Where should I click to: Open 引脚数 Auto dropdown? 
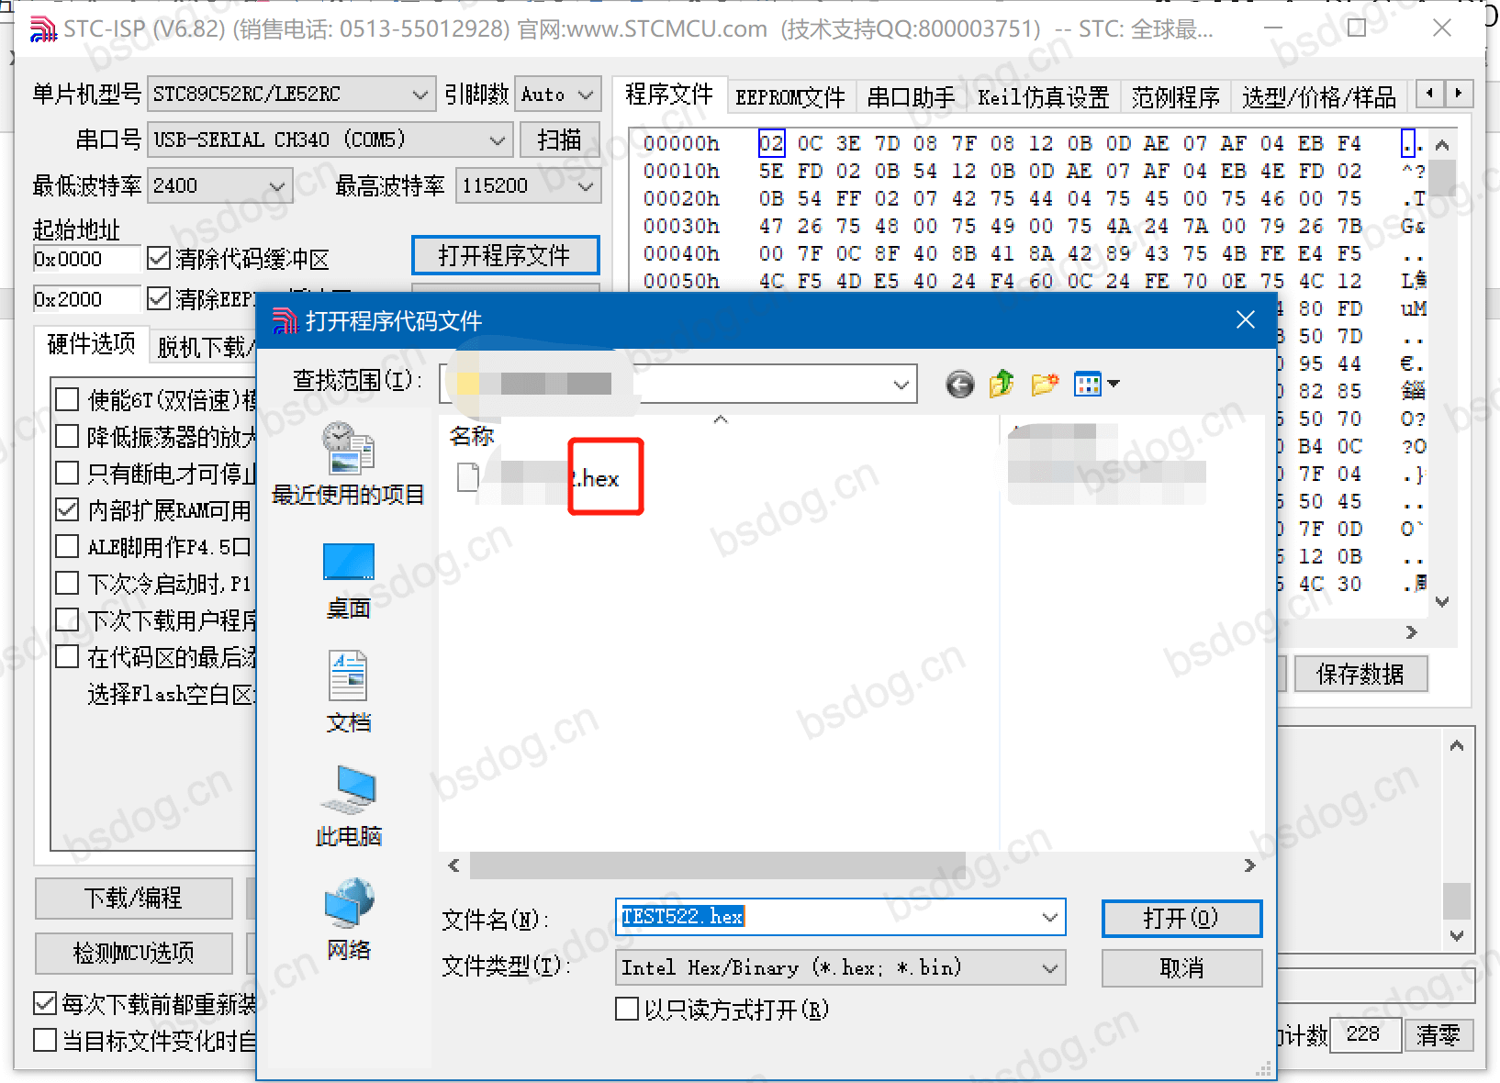click(x=558, y=94)
